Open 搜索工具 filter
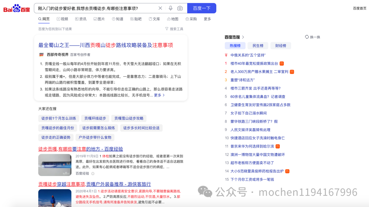The width and height of the screenshot is (369, 207). pyautogui.click(x=174, y=29)
